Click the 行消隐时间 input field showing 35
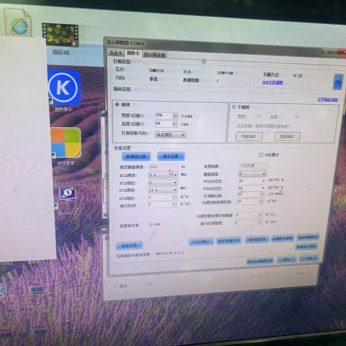 pos(249,194)
